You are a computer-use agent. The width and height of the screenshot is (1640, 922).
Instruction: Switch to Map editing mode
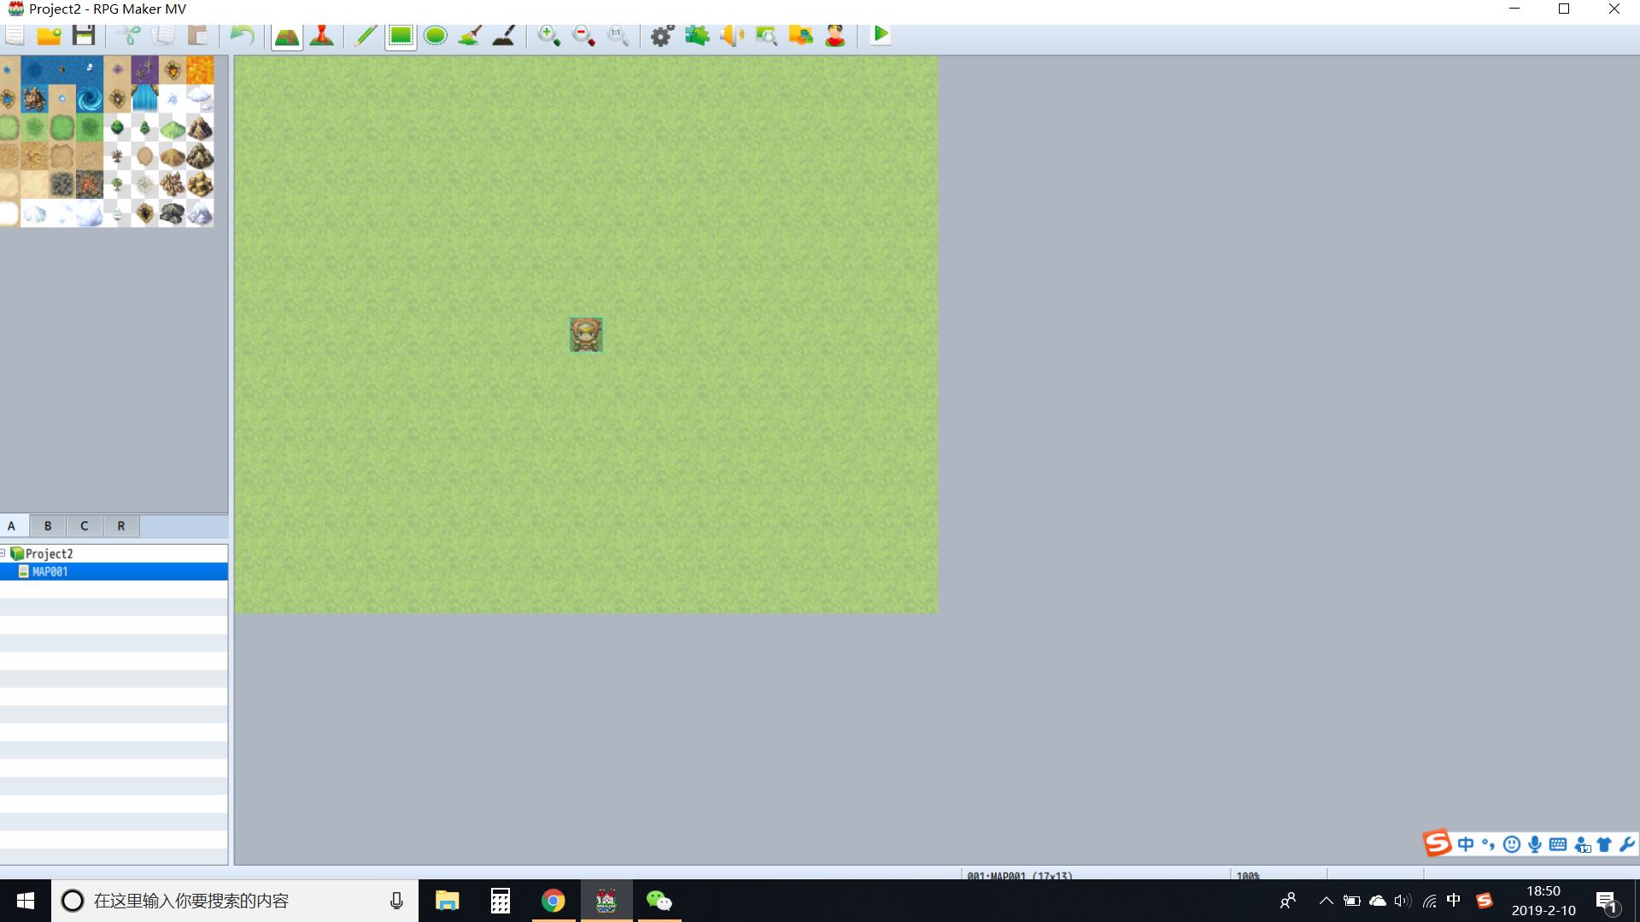[287, 35]
